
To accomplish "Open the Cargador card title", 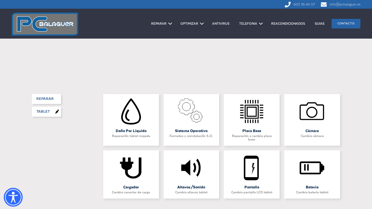I will tap(131, 187).
